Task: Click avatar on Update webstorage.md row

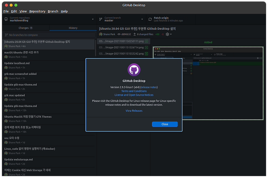Action: pyautogui.click(x=6, y=164)
